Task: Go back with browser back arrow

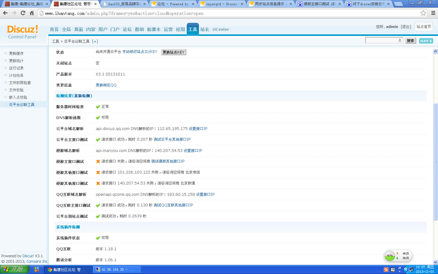Action: click(x=5, y=13)
